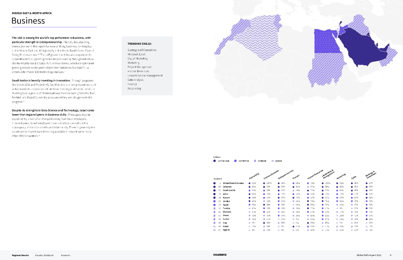Click the Lagging legend icon

(x=272, y=161)
